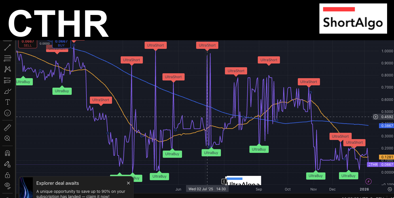Image resolution: width=394 pixels, height=198 pixels.
Task: Click the BUY 0.0667 button
Action: 61,43
